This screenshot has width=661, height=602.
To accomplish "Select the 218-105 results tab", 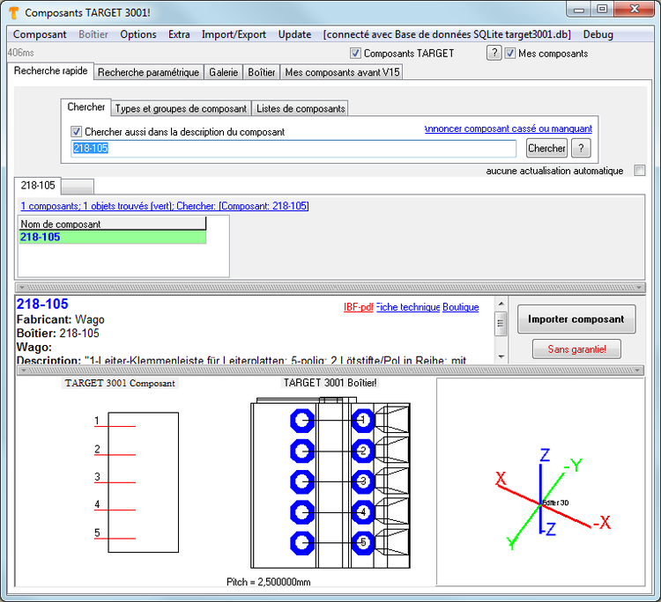I will click(38, 185).
